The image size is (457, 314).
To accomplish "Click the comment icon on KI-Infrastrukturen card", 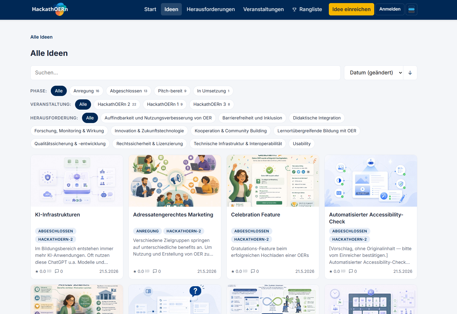I will pos(57,271).
